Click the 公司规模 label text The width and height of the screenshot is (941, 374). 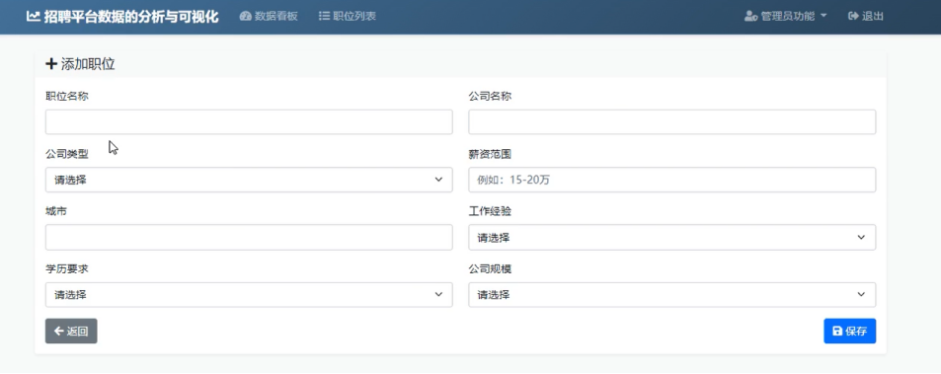(x=491, y=269)
